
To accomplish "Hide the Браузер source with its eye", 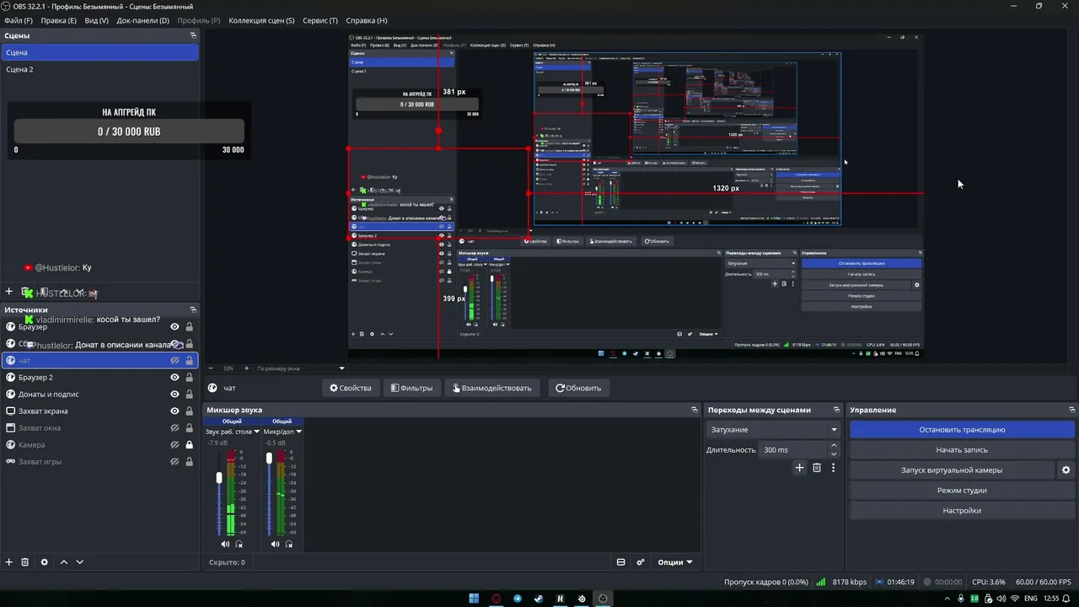I will [x=175, y=327].
